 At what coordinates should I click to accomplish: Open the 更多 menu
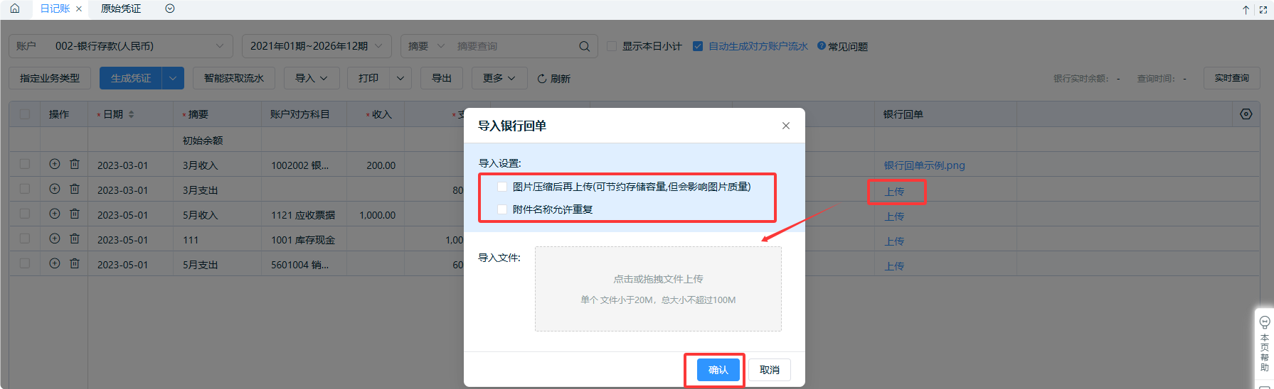point(499,78)
